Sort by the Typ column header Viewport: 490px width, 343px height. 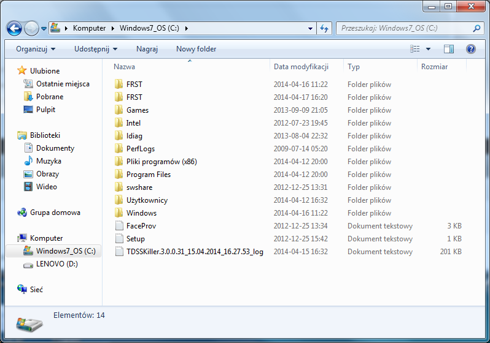coord(354,67)
